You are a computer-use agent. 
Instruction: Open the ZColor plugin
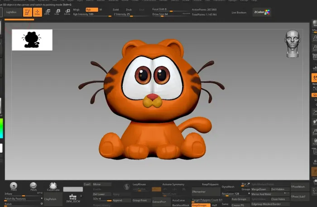point(262,12)
